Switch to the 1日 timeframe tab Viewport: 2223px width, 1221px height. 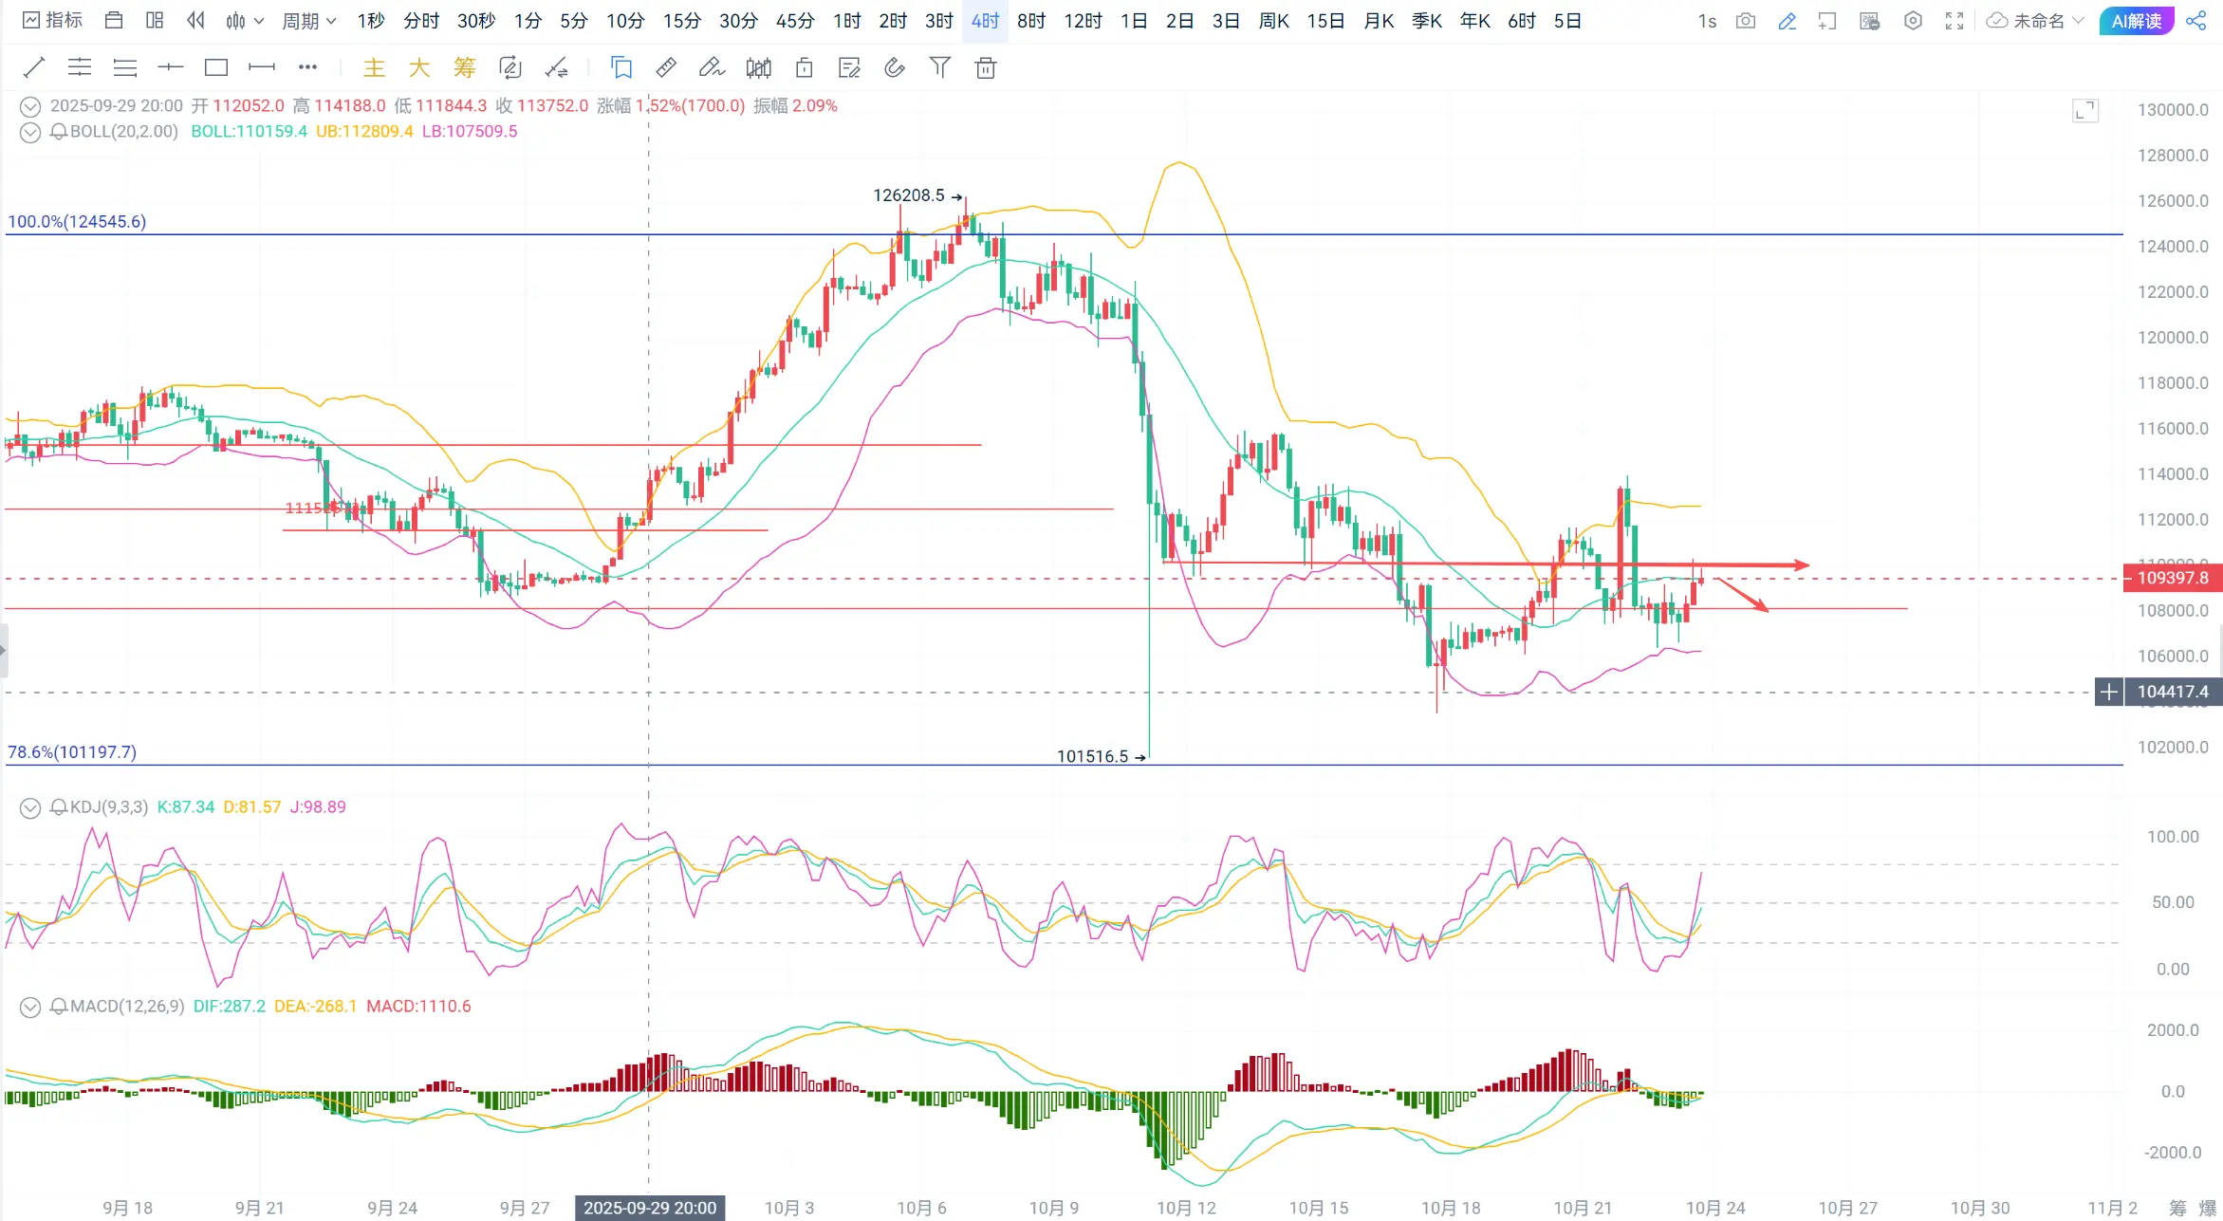tap(1133, 21)
